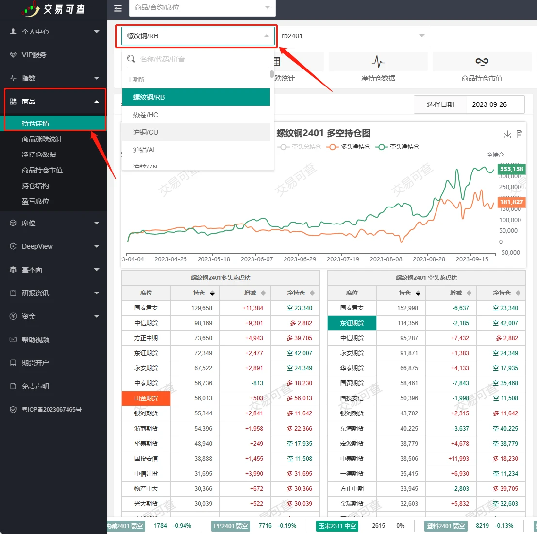The height and width of the screenshot is (534, 537).
Task: Click the VIP服务 diamond icon
Action: (x=13, y=55)
